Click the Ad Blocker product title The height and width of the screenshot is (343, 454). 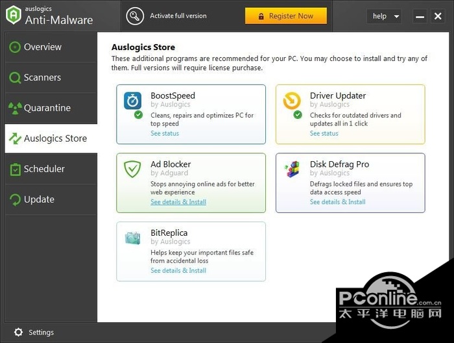coord(171,164)
